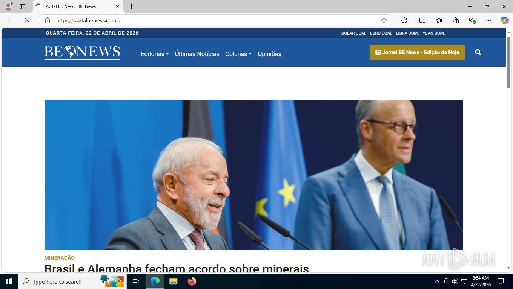Go to the Opiniões section
The image size is (513, 289).
click(x=269, y=54)
